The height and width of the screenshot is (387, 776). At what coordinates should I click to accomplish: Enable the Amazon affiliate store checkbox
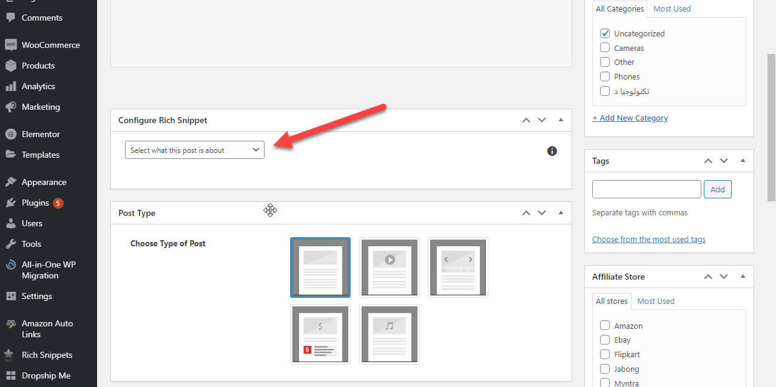coord(605,326)
